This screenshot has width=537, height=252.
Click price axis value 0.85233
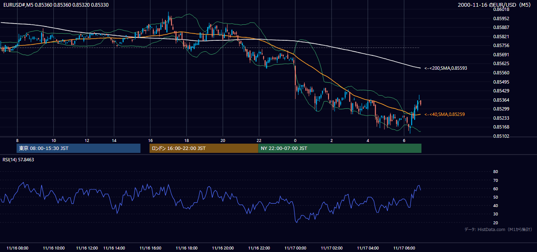501,118
